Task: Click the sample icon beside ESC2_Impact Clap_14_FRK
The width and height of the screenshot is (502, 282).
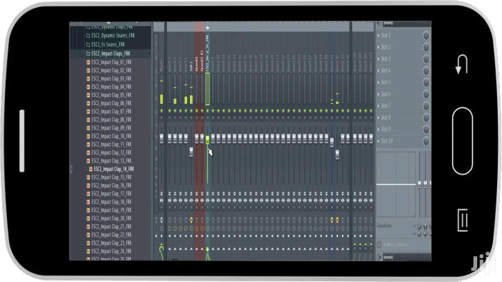Action: [x=91, y=169]
